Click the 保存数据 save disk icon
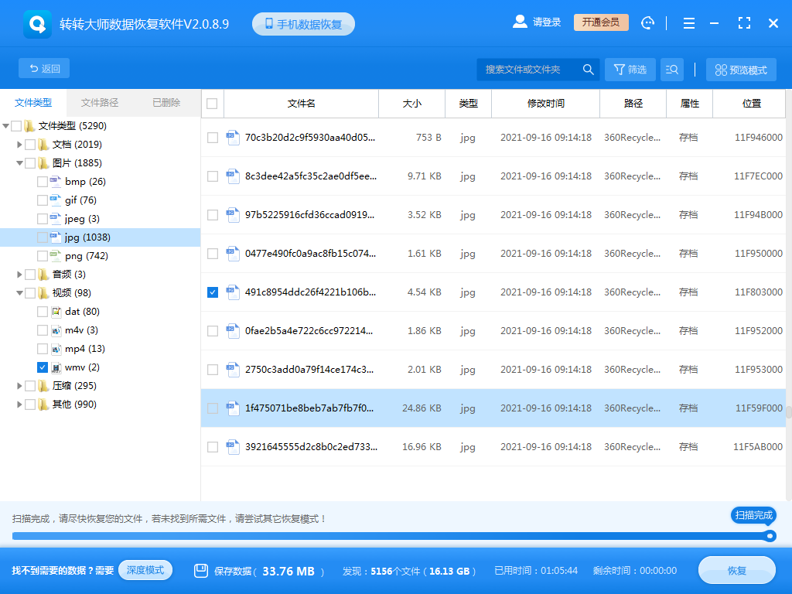 click(x=203, y=570)
